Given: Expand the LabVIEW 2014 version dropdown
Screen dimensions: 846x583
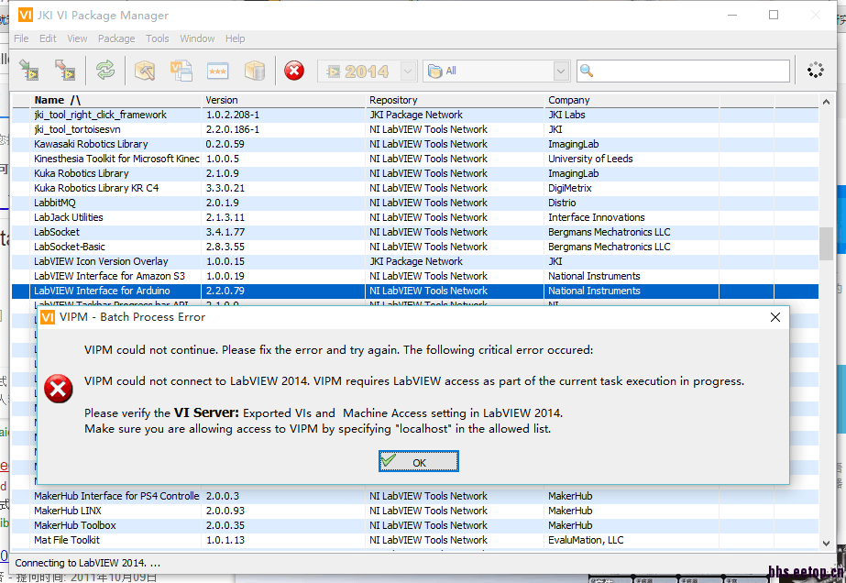Looking at the screenshot, I should (x=408, y=71).
